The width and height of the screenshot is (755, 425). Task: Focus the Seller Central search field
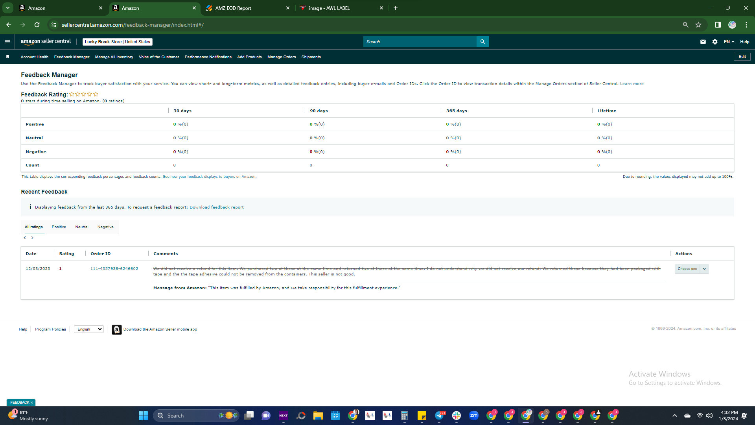pyautogui.click(x=420, y=42)
